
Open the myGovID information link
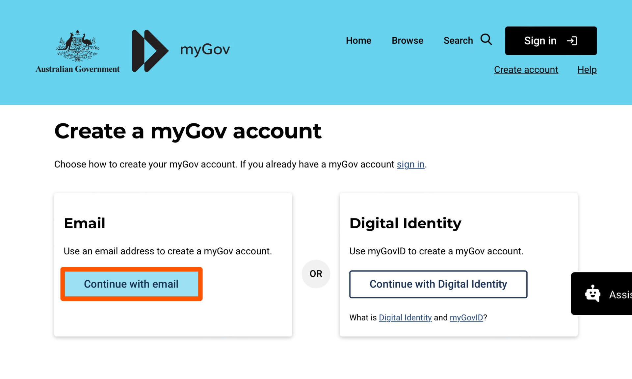tap(466, 317)
